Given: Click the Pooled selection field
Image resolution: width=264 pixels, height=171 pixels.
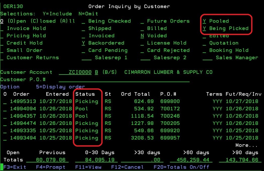Looking at the screenshot, I should click(x=205, y=21).
